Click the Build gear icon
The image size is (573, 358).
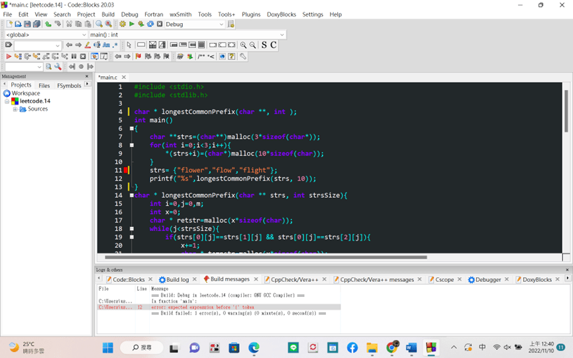tap(123, 24)
